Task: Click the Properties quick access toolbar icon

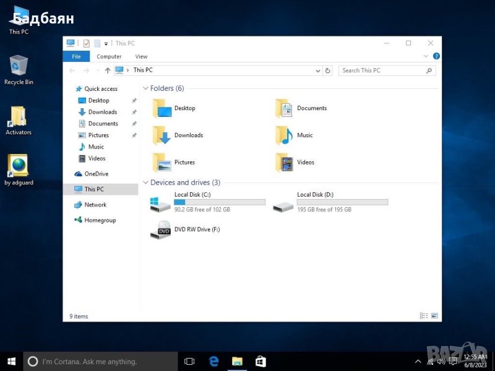Action: point(87,43)
